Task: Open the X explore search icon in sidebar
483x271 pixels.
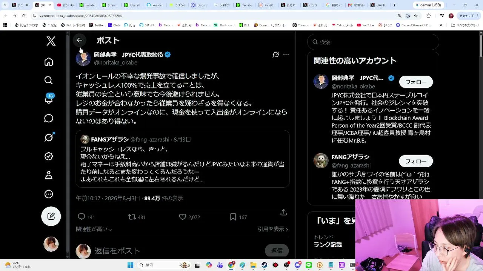Action: coord(49,80)
